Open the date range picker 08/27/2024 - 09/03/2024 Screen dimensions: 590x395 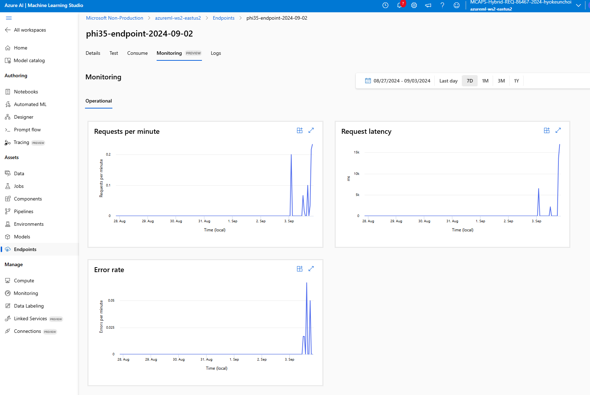click(398, 81)
